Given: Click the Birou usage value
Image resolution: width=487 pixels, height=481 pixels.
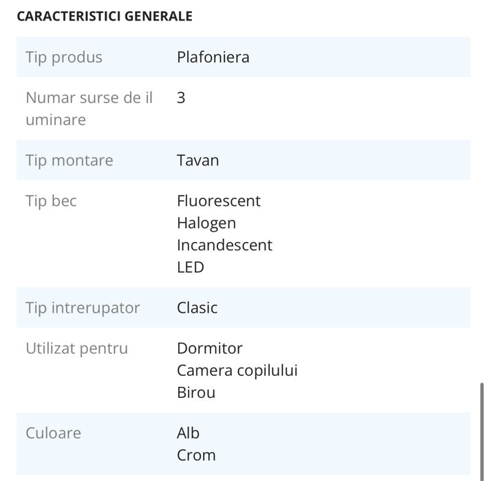Looking at the screenshot, I should pos(196,392).
